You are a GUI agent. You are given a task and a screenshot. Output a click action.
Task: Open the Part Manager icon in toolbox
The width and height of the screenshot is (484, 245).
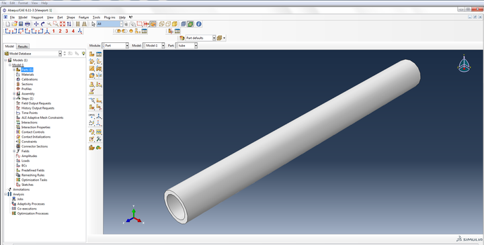(x=99, y=54)
